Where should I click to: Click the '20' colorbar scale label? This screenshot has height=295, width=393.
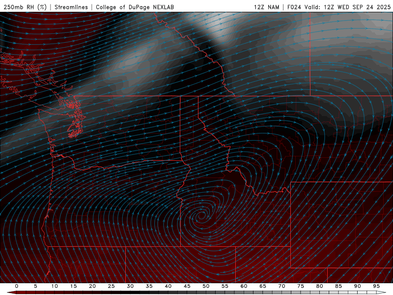92,286
